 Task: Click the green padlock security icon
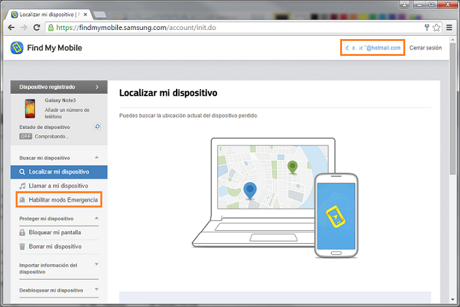51,27
